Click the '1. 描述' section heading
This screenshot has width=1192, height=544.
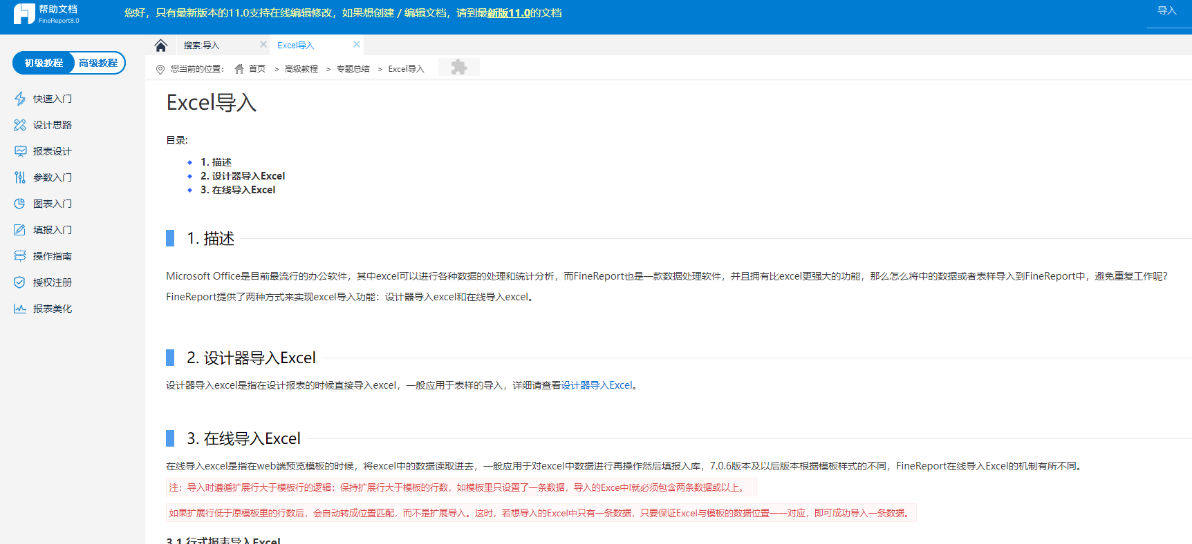click(x=211, y=239)
